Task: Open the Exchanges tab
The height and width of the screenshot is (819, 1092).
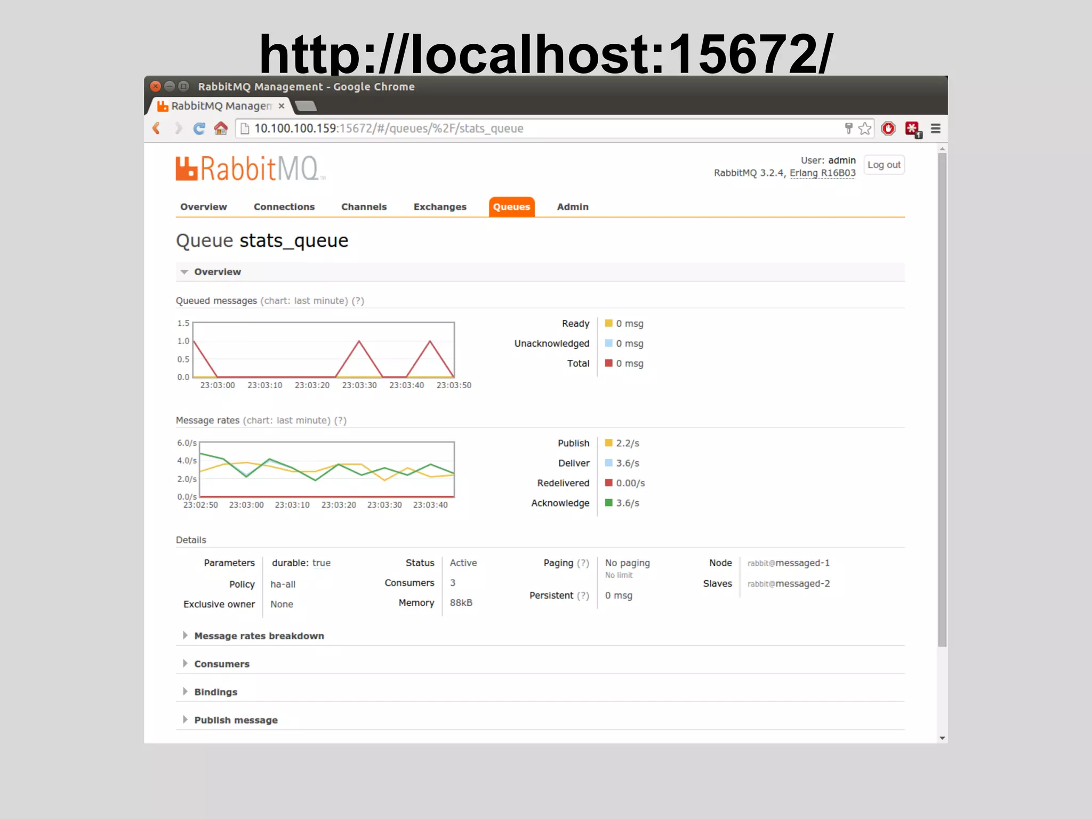Action: pyautogui.click(x=440, y=207)
